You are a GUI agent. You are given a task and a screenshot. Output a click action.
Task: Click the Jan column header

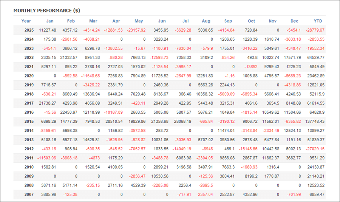tap(49, 21)
